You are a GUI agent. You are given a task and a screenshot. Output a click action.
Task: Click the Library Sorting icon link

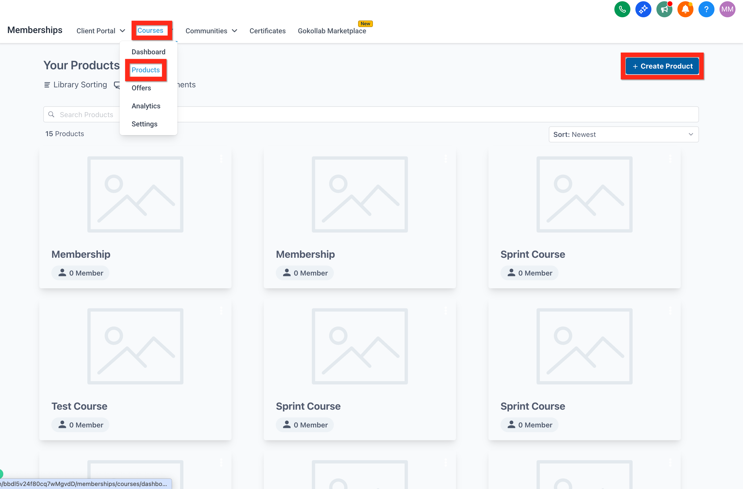point(76,85)
